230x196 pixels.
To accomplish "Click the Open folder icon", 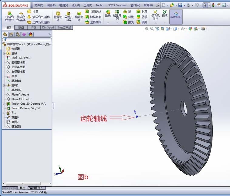I will click(172, 5).
